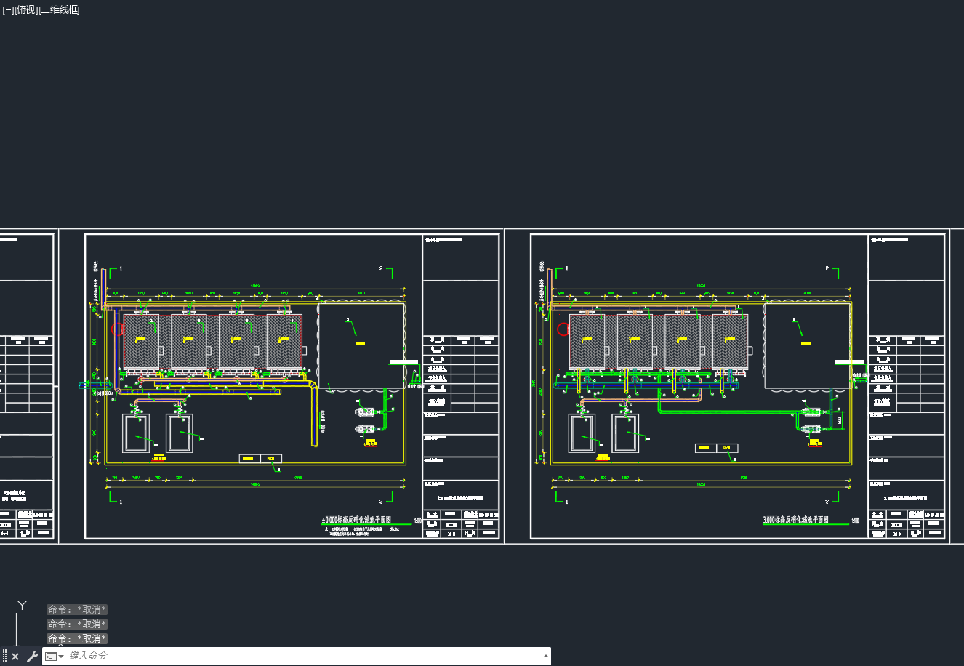Close the command line window
The height and width of the screenshot is (666, 964).
15,657
